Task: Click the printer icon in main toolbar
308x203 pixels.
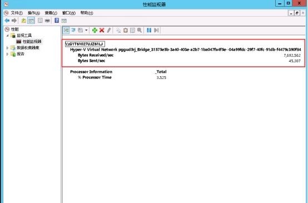Action: pyautogui.click(x=47, y=21)
